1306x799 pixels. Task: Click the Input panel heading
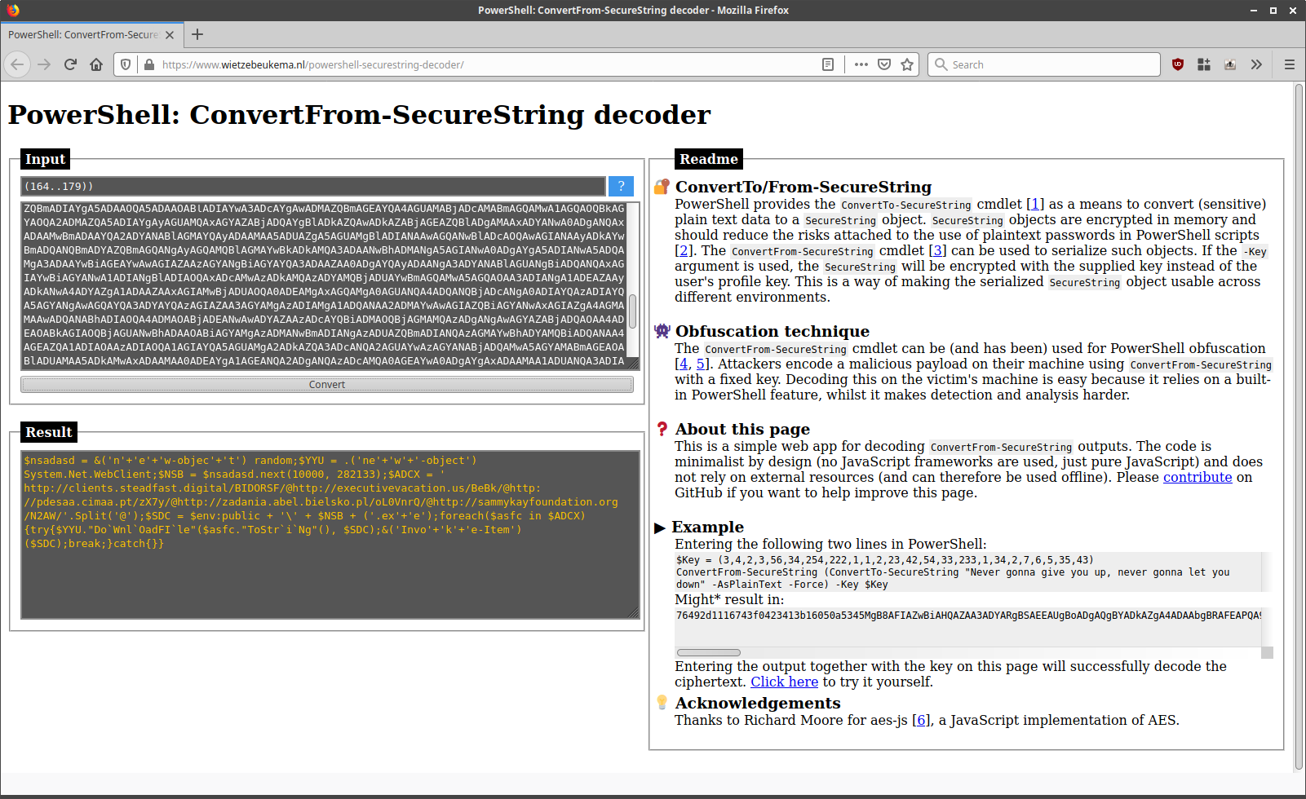click(x=45, y=159)
